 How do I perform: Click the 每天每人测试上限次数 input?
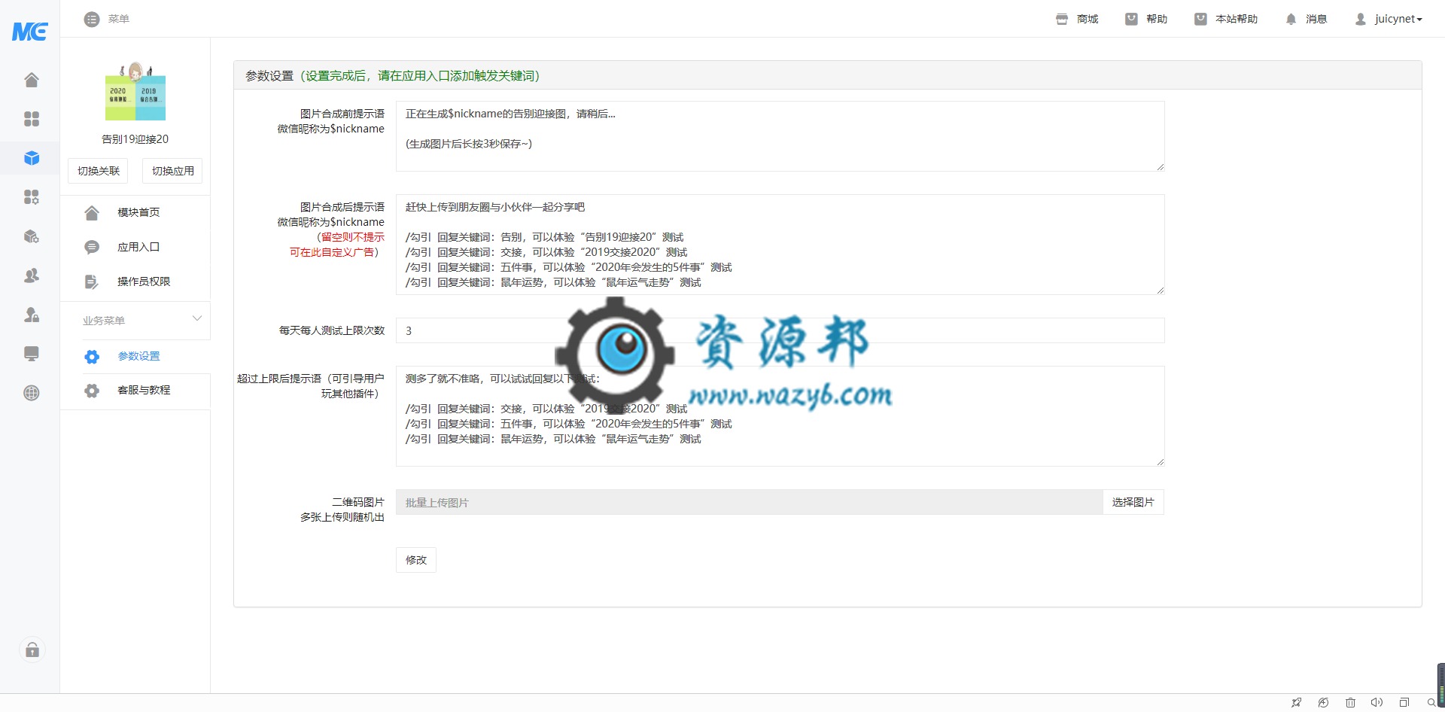point(780,330)
